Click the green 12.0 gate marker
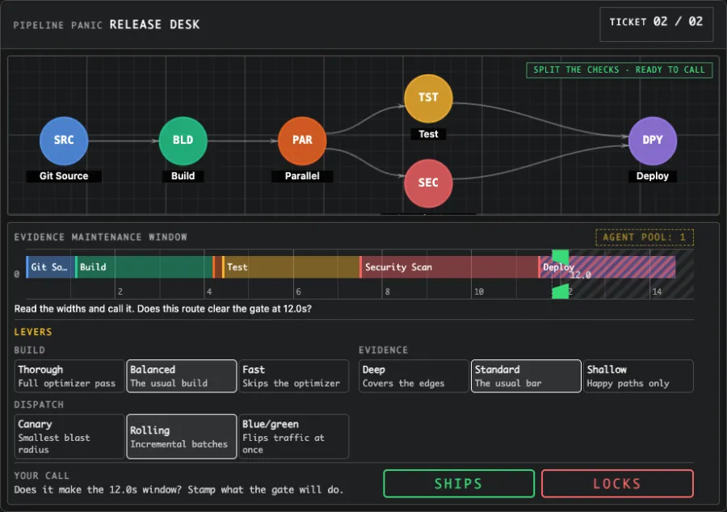 click(x=560, y=274)
